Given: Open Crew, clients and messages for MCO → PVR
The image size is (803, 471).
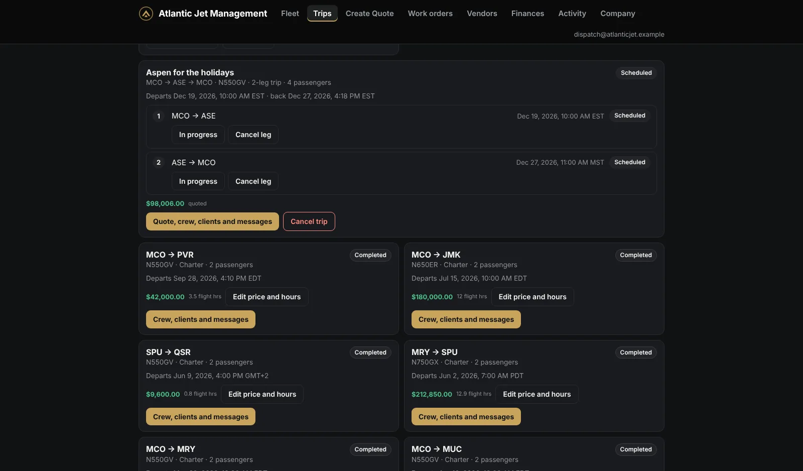Looking at the screenshot, I should pos(201,319).
